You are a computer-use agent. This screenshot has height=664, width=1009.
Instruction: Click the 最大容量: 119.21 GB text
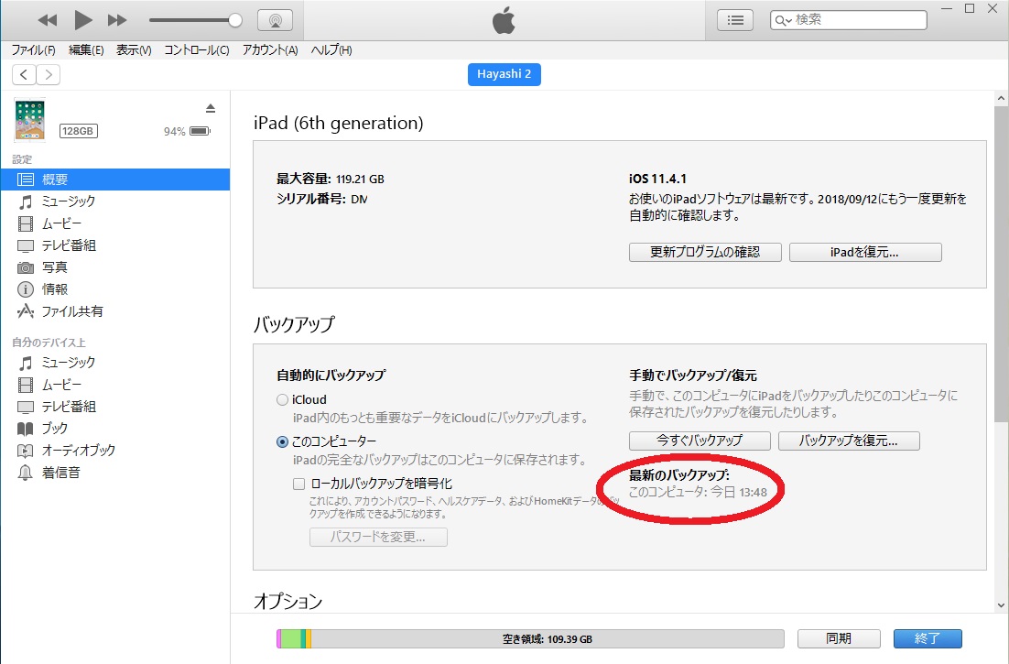tap(331, 179)
